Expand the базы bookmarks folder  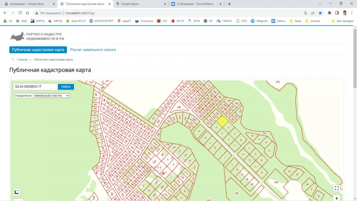click(296, 21)
